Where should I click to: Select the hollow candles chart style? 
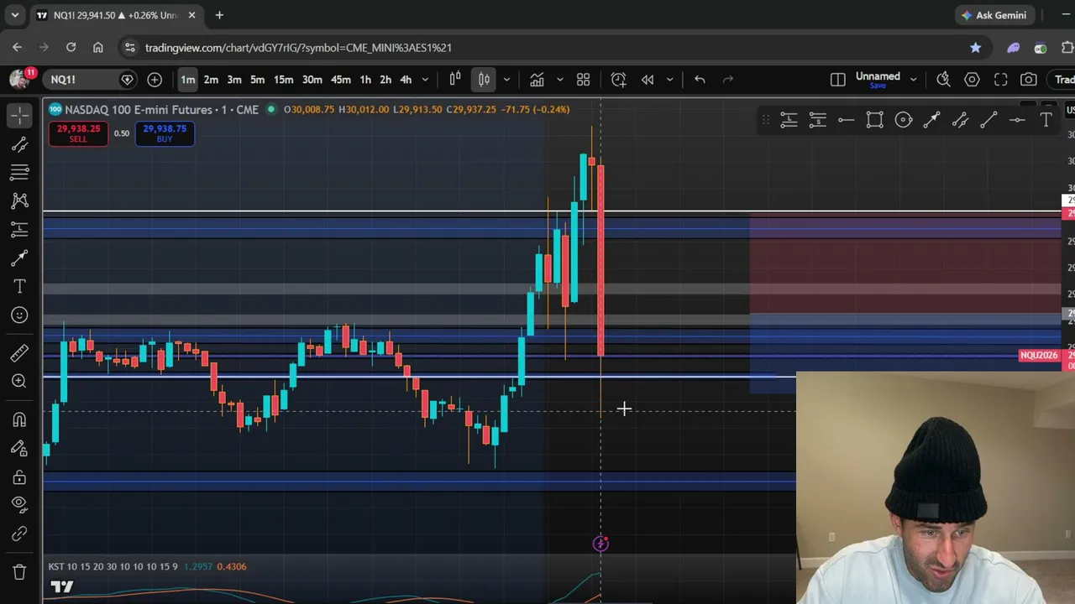click(455, 80)
